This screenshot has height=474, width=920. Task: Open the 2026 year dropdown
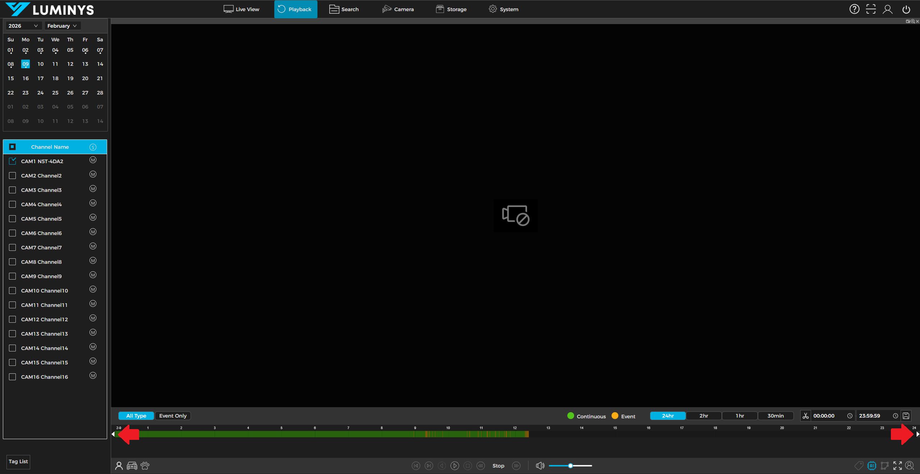(x=23, y=26)
